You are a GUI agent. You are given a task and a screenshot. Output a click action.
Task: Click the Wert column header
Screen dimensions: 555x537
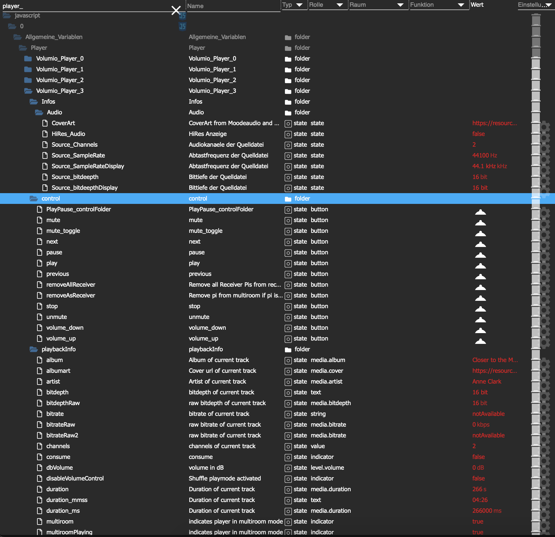pos(477,5)
